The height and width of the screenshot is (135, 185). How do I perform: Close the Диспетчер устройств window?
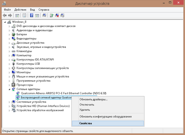178,3
